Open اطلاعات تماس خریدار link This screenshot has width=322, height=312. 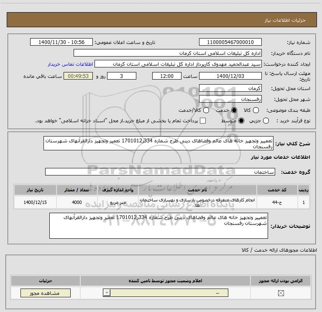70,64
